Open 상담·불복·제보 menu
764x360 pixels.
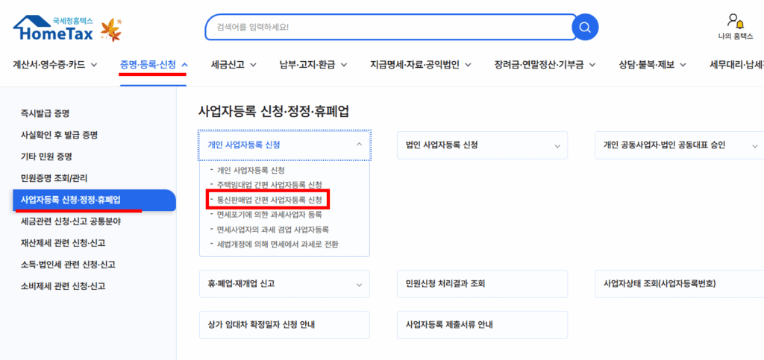647,65
